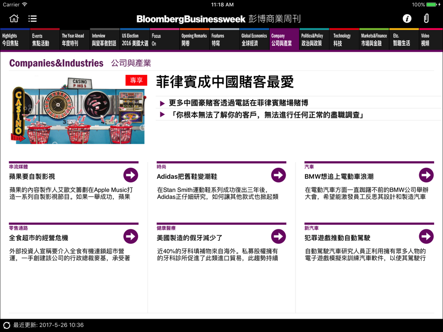
Task: Open the BMW想追上電動車浪潮 article arrow
Action: point(426,175)
